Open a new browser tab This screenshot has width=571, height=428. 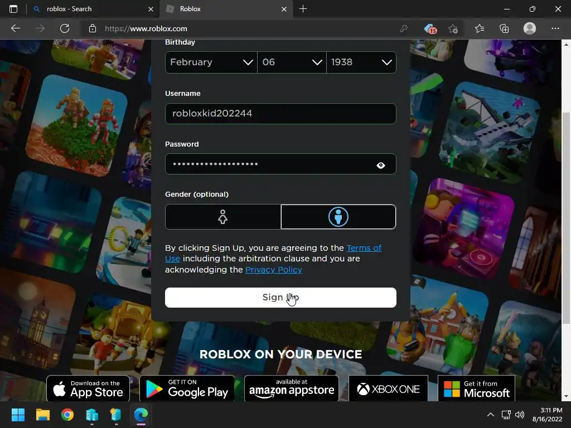[303, 9]
